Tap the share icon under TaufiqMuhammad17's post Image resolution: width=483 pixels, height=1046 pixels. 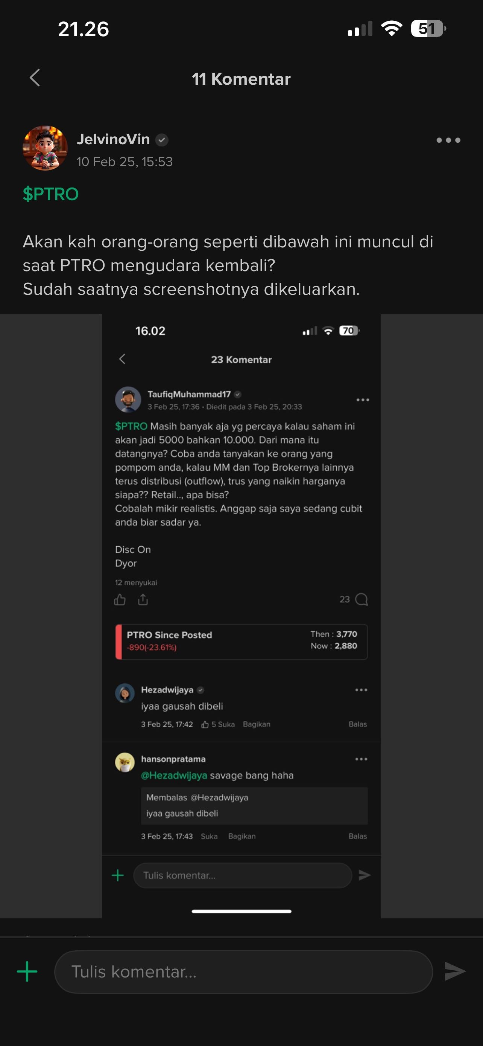coord(143,599)
